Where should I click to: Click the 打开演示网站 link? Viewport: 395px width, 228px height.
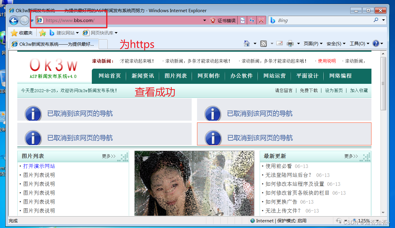tap(38, 166)
